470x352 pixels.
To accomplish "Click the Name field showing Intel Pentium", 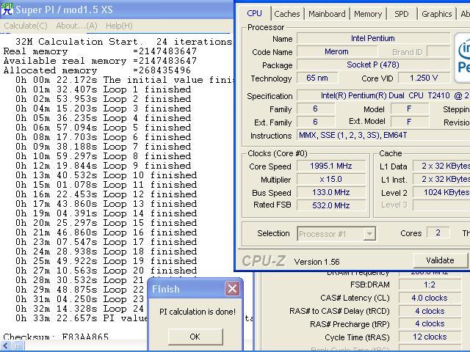I will (373, 39).
